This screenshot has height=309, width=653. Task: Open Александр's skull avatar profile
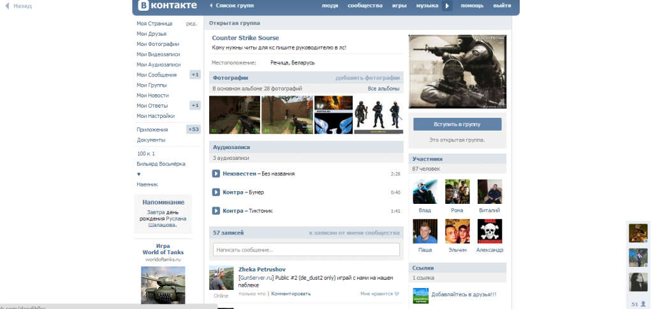point(490,232)
